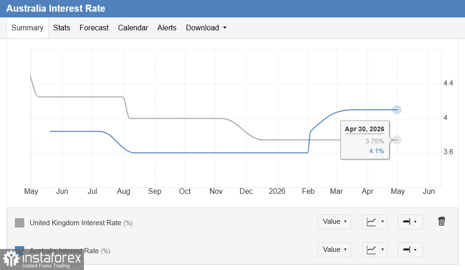Click the 4.4 y-axis label

[x=448, y=83]
